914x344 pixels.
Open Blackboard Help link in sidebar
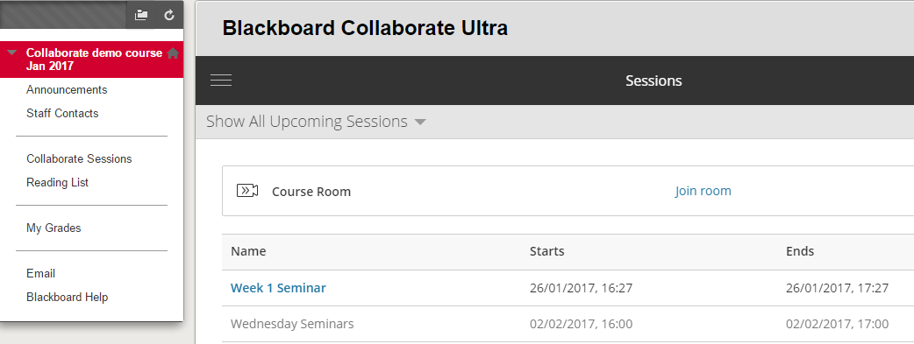pyautogui.click(x=67, y=298)
